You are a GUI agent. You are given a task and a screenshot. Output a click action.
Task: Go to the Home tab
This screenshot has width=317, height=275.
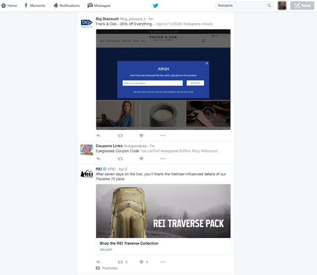pyautogui.click(x=9, y=5)
